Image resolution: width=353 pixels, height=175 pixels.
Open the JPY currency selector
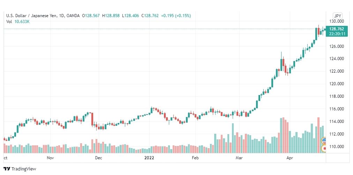point(337,16)
